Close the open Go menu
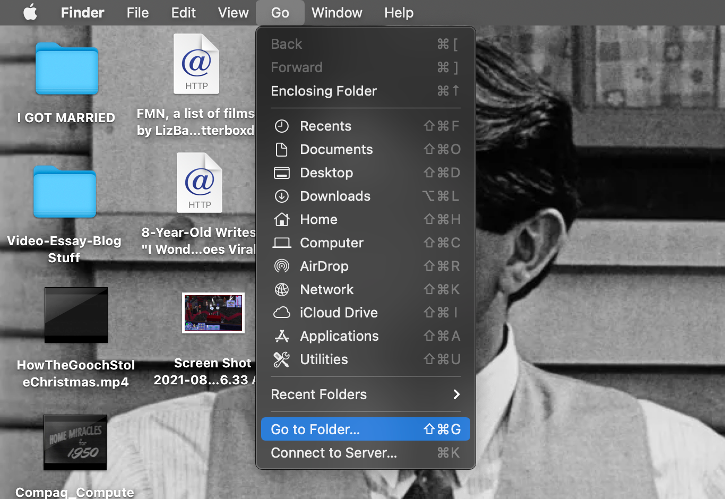Screen dimensions: 725x499 280,12
